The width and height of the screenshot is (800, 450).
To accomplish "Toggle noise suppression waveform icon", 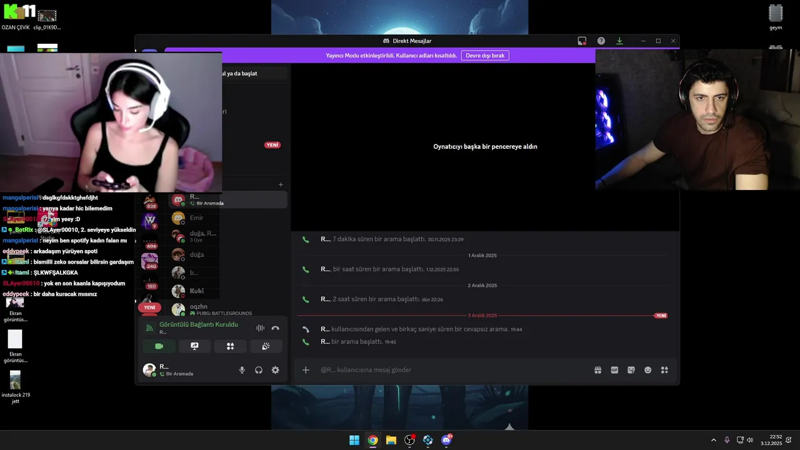I will click(260, 327).
